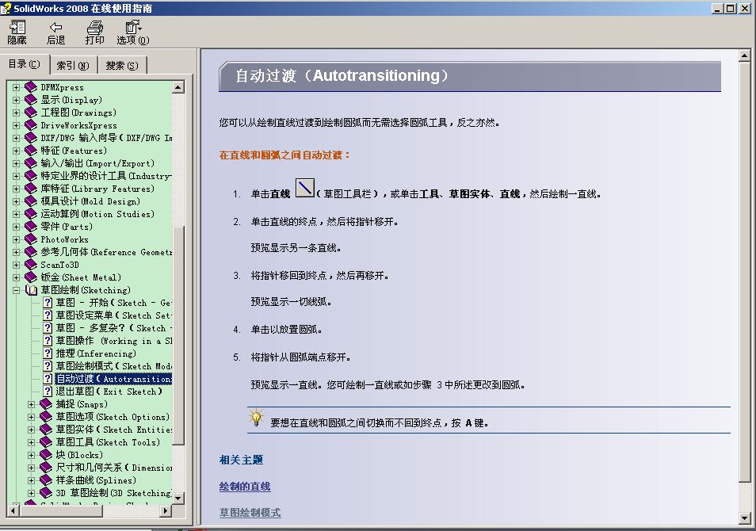Viewport: 756px width, 531px height.
Task: Expand the 工程图 (Drawings) node
Action: [17, 113]
